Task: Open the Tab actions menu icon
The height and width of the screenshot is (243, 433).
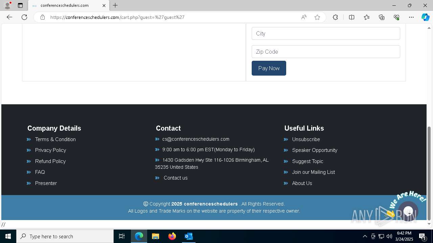Action: coord(20,5)
